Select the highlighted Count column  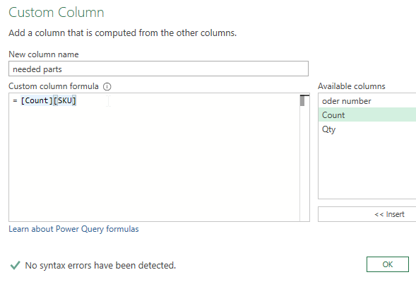pos(367,114)
